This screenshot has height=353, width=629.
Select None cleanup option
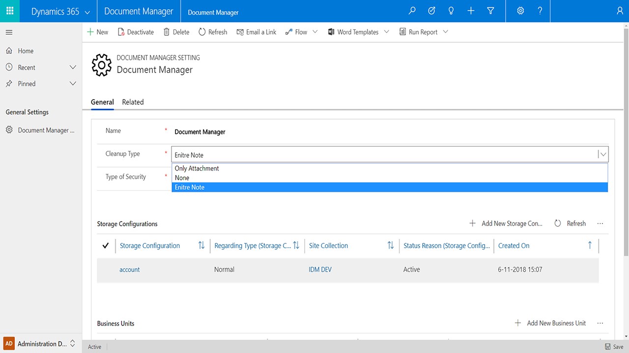click(390, 178)
